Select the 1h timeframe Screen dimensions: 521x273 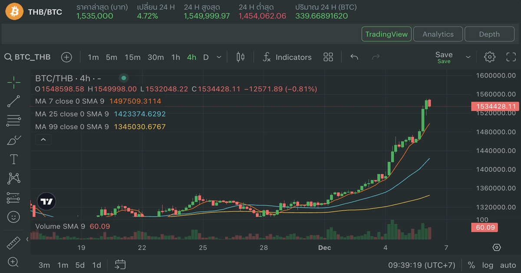pyautogui.click(x=175, y=57)
